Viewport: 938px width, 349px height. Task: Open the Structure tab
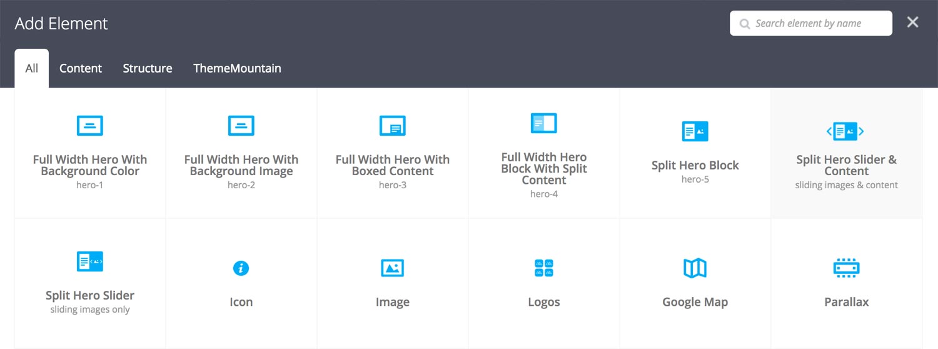click(x=148, y=68)
